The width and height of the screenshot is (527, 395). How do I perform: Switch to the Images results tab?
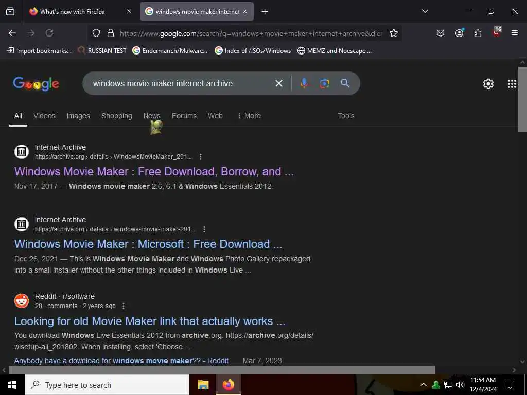click(x=78, y=116)
